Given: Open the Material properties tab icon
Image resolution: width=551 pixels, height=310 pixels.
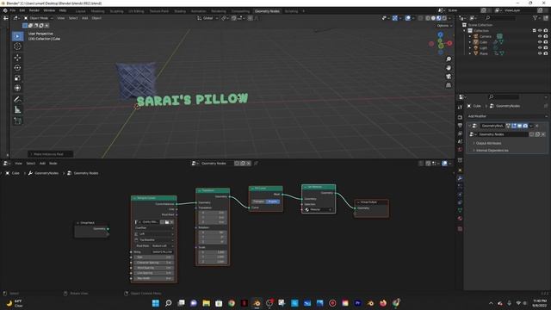Looking at the screenshot, I should pyautogui.click(x=460, y=218).
